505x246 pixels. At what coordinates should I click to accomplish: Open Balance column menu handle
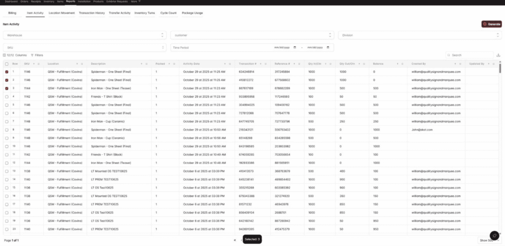(x=402, y=64)
